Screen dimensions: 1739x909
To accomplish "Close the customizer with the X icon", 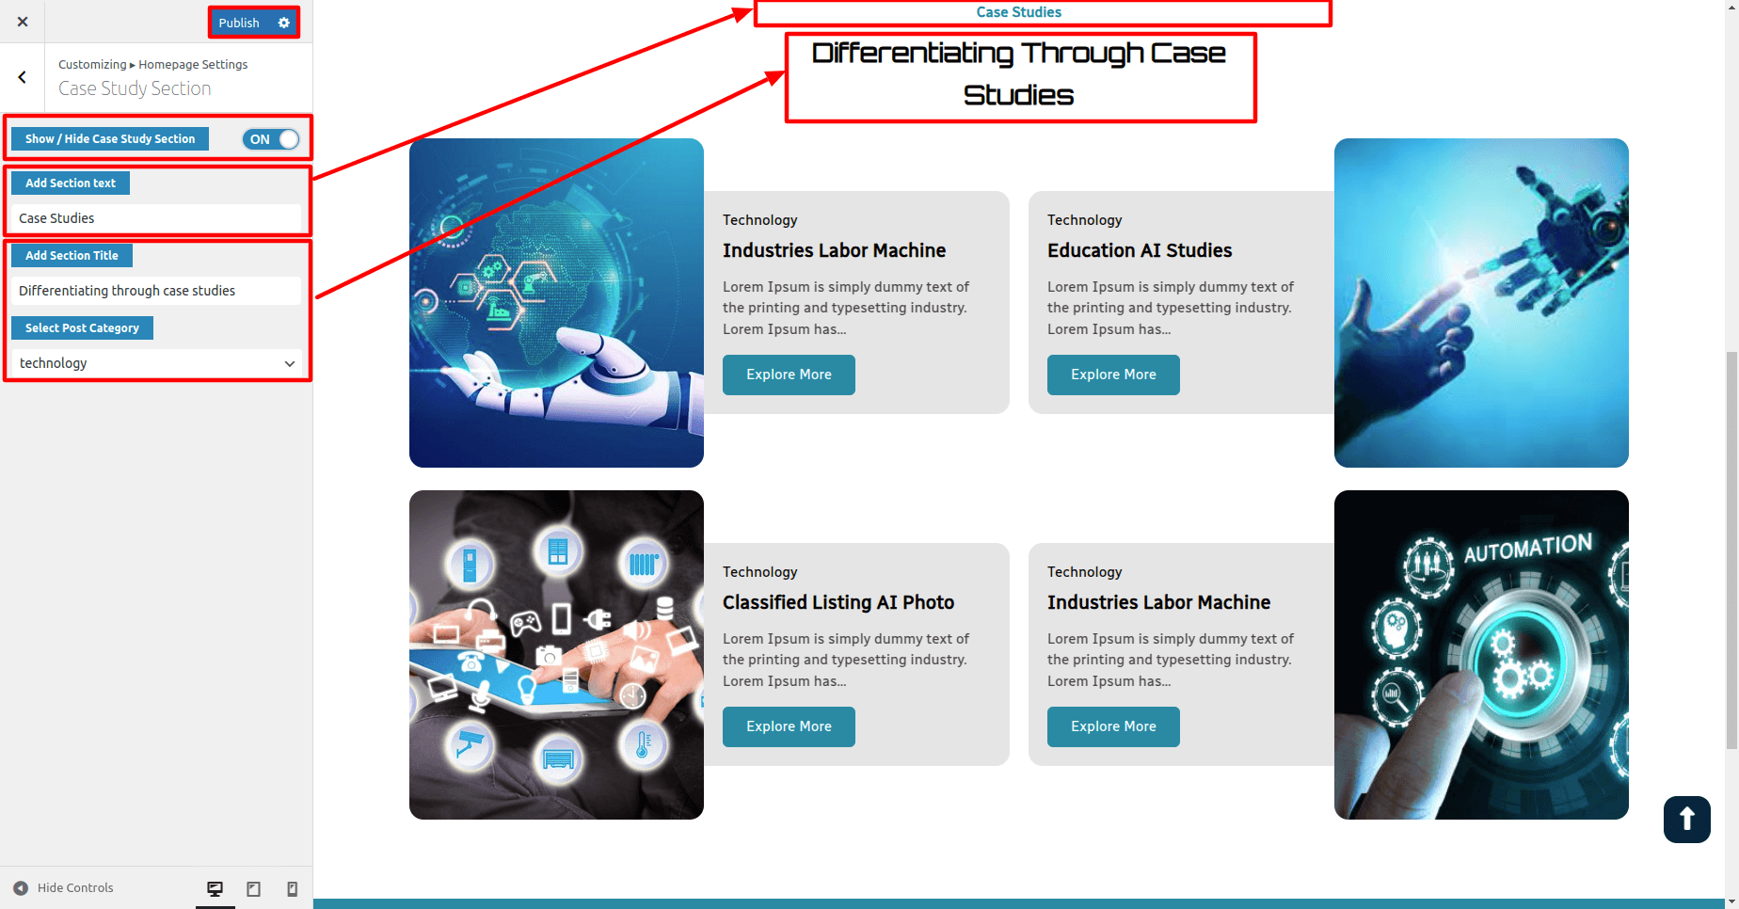I will [23, 22].
